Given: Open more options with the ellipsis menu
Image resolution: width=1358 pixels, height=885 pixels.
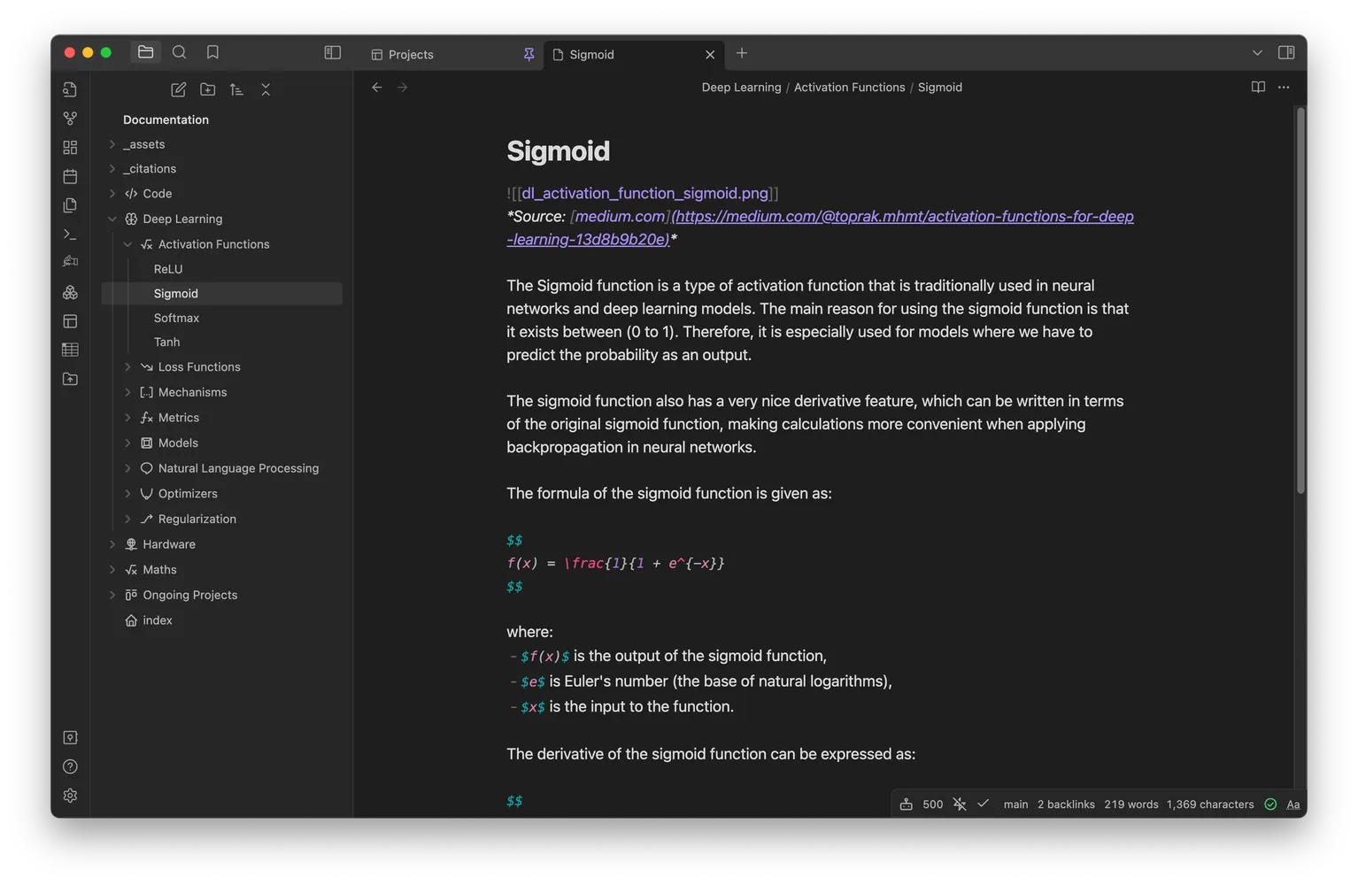Looking at the screenshot, I should click(1284, 87).
